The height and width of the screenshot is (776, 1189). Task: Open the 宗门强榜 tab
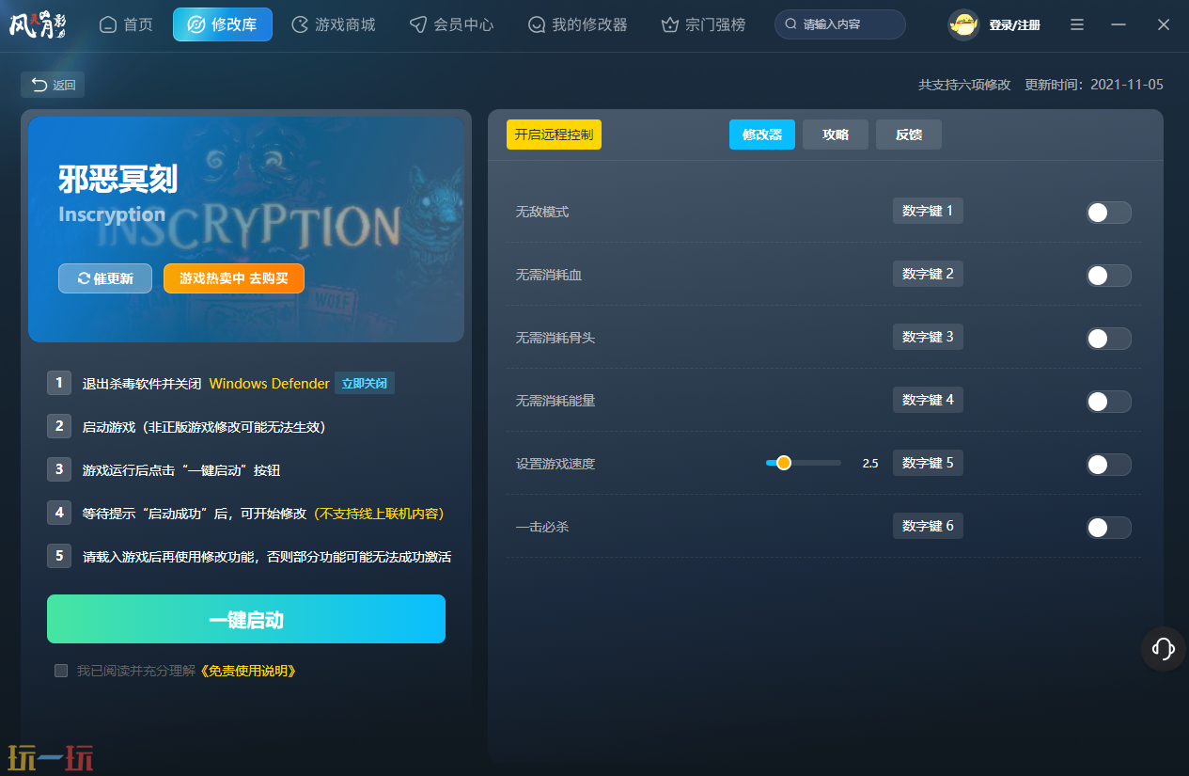pos(703,24)
